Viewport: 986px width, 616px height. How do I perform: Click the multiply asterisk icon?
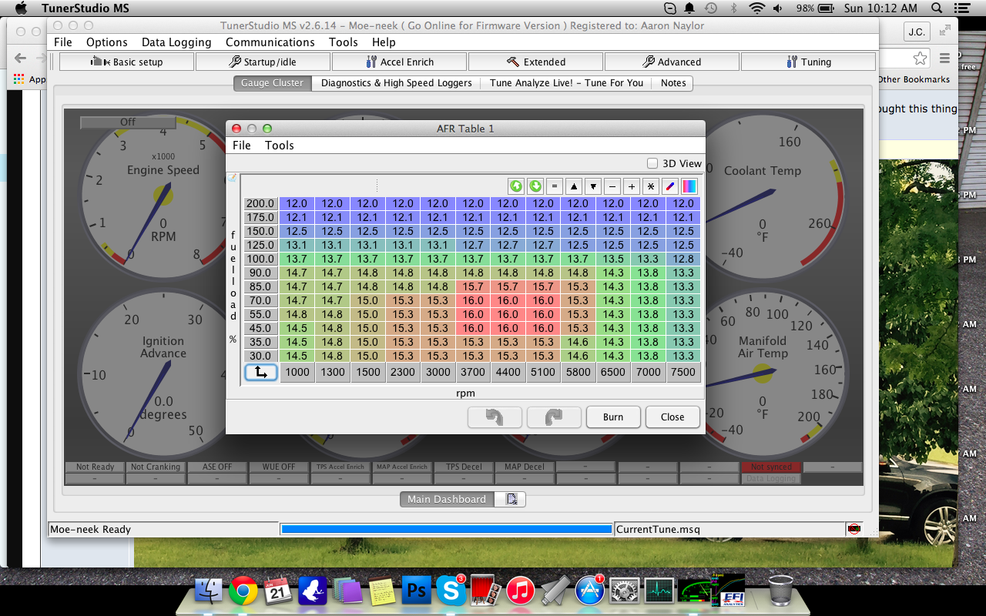tap(651, 186)
